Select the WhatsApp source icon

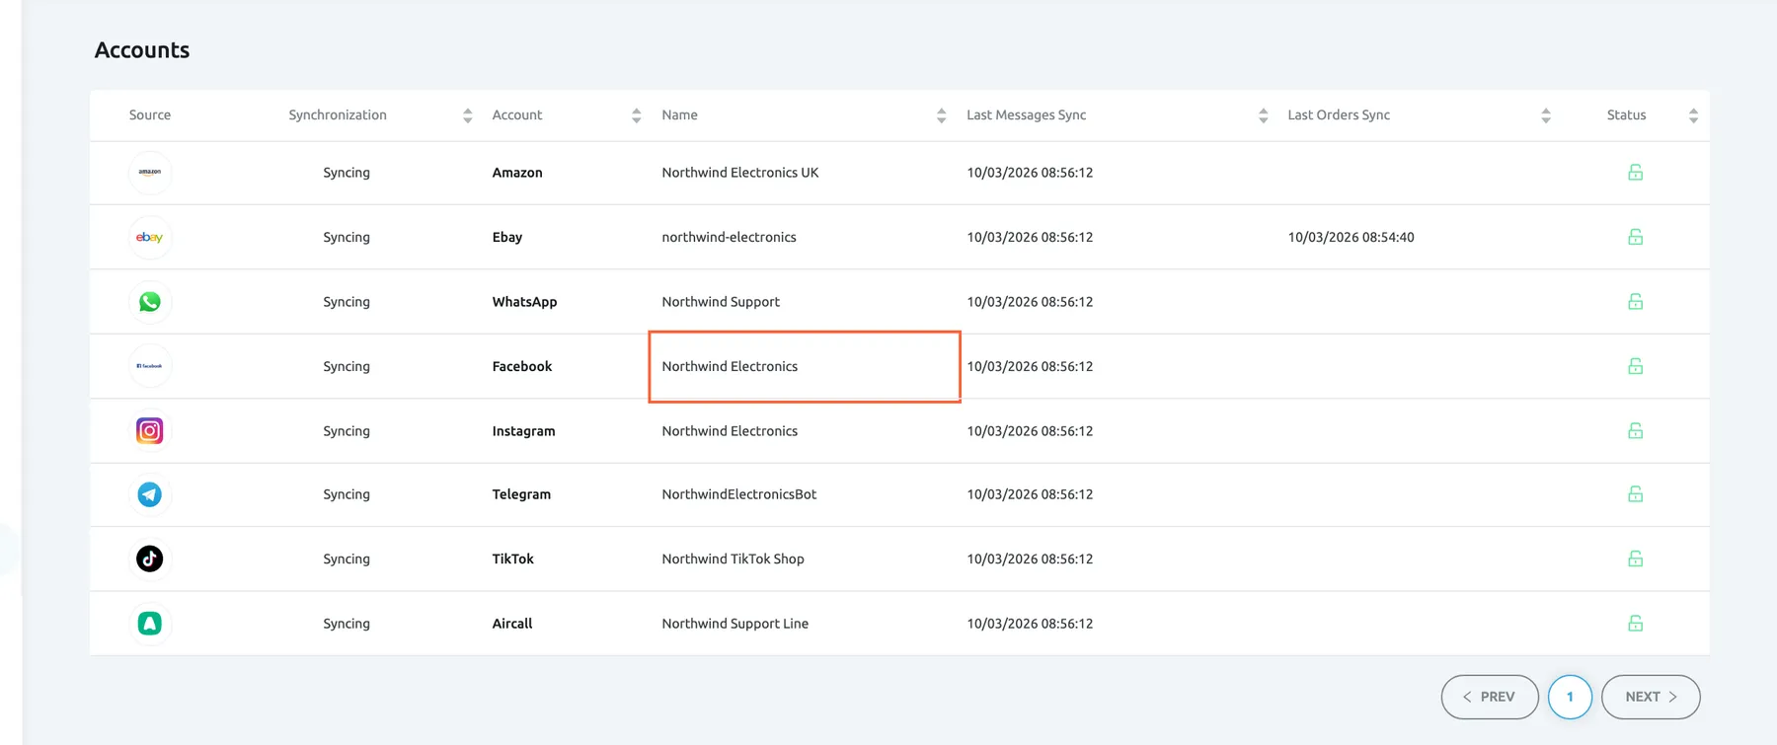point(150,302)
